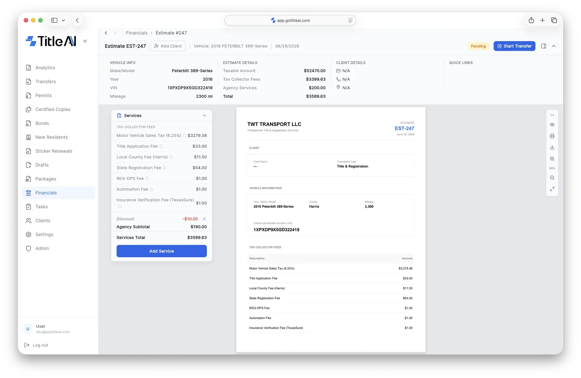Click the reader icon in address bar
The image size is (581, 378).
pos(350,20)
